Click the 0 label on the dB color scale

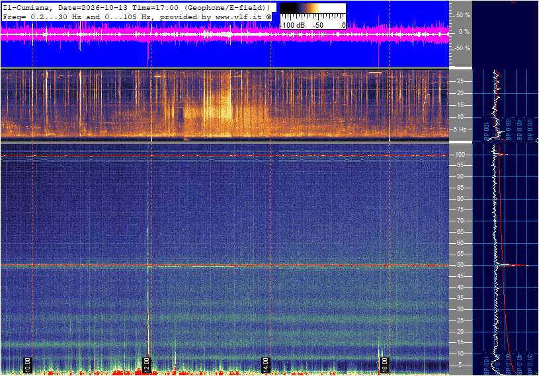point(343,25)
